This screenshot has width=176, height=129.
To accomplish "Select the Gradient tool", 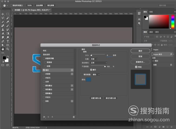I will tap(8, 34).
